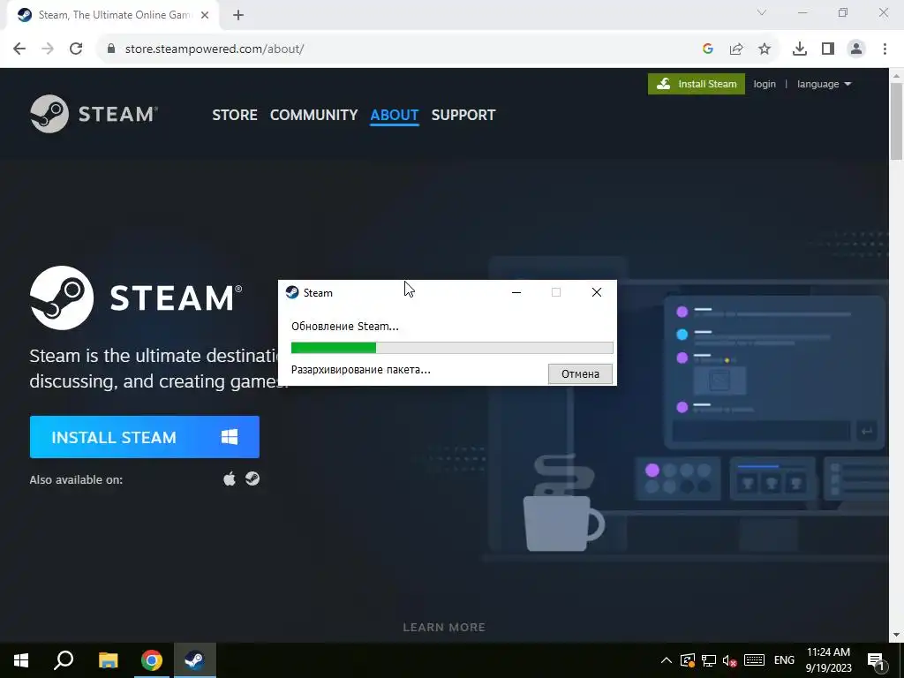This screenshot has height=678, width=904.
Task: Select the ABOUT nav item
Action: pos(395,115)
